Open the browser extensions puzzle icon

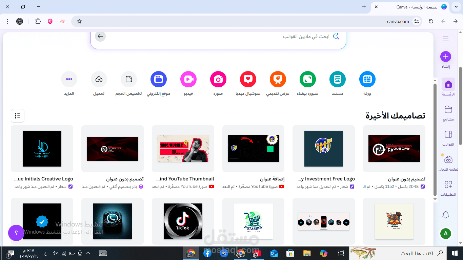point(38,21)
